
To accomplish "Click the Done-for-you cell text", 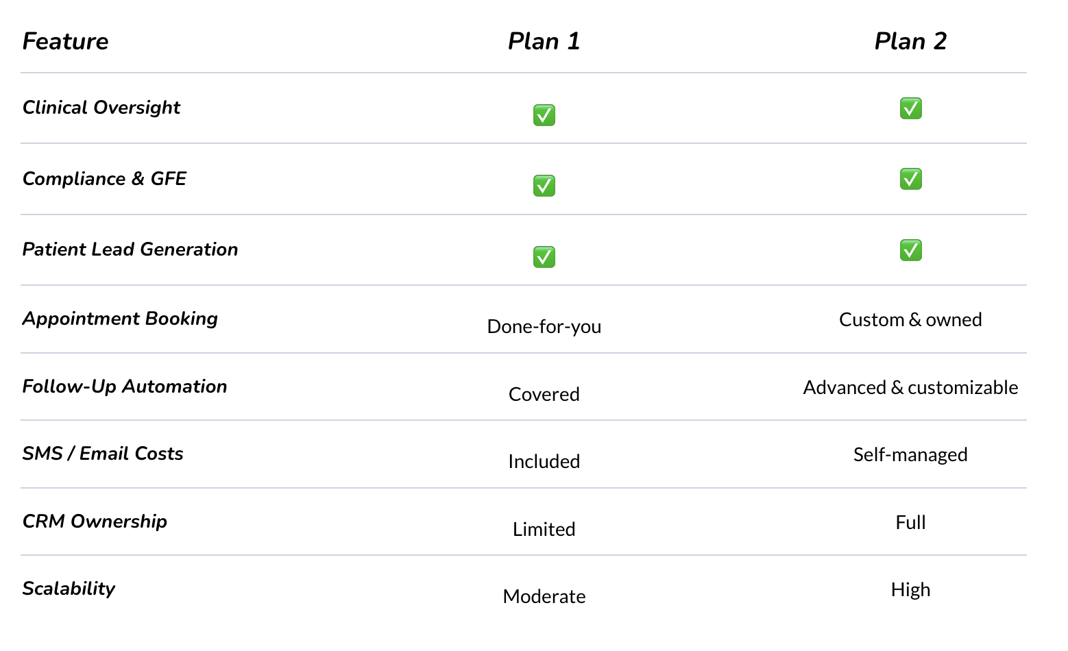I will [544, 326].
